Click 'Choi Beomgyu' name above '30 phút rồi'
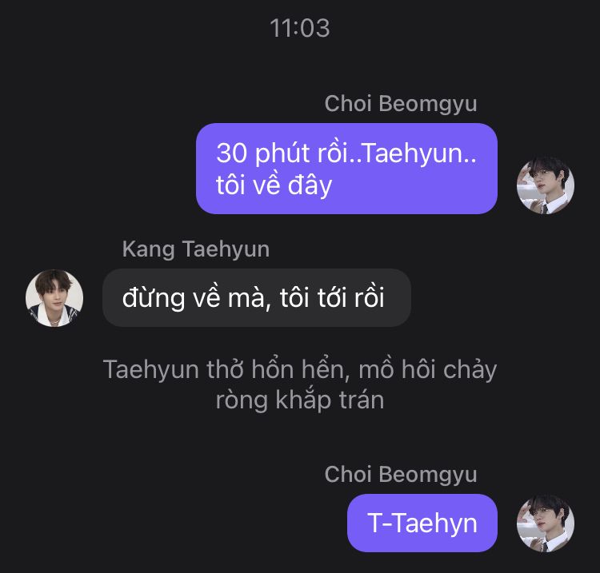The height and width of the screenshot is (573, 600). click(x=400, y=104)
